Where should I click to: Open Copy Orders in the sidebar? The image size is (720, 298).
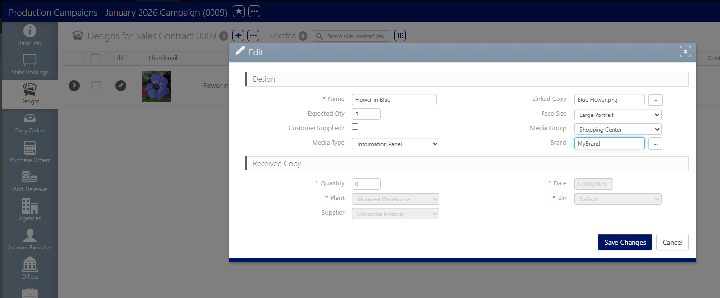[30, 123]
